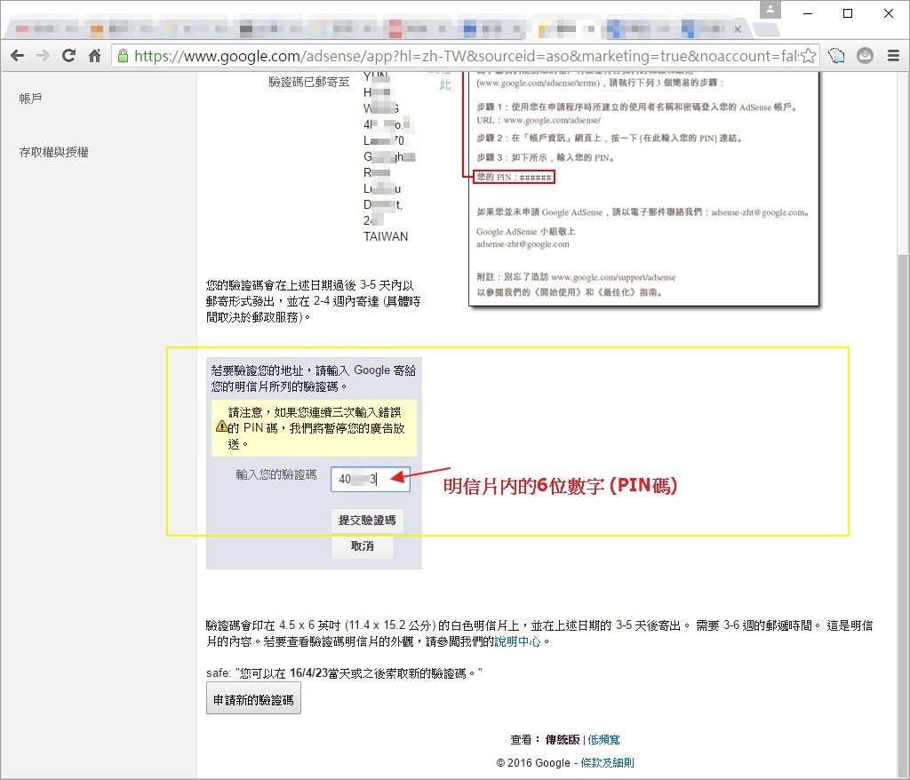Switch to 低頻寬 view link
Image resolution: width=910 pixels, height=780 pixels.
click(x=603, y=739)
